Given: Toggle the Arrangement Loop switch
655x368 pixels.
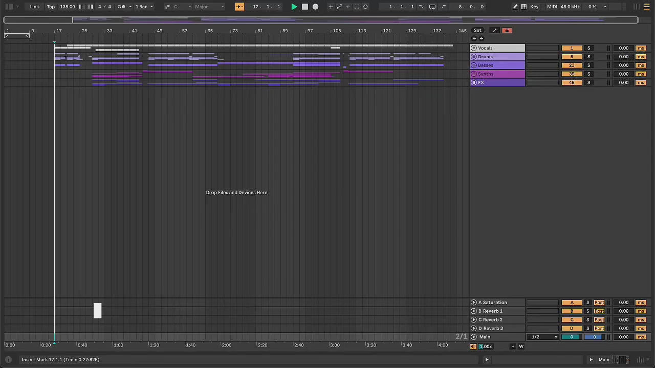Looking at the screenshot, I should 432,7.
